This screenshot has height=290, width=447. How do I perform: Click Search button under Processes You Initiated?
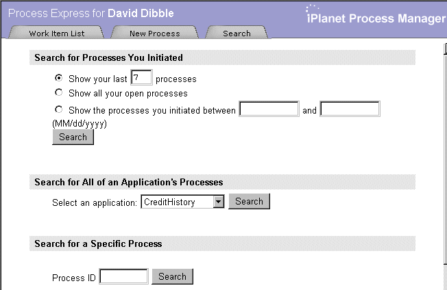pyautogui.click(x=73, y=137)
